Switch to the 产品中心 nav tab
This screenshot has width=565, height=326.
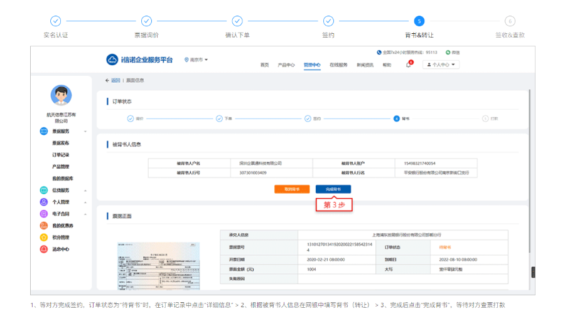286,65
